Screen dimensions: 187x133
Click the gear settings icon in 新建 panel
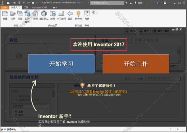88,40
